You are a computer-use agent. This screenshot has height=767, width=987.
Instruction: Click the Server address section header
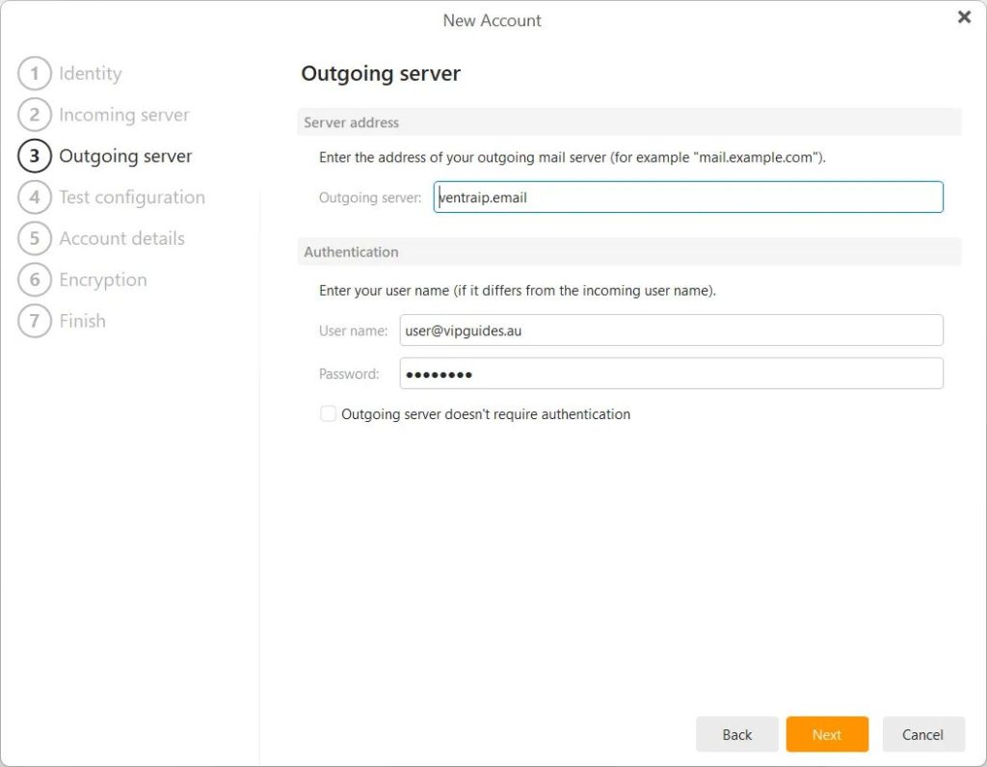(351, 122)
